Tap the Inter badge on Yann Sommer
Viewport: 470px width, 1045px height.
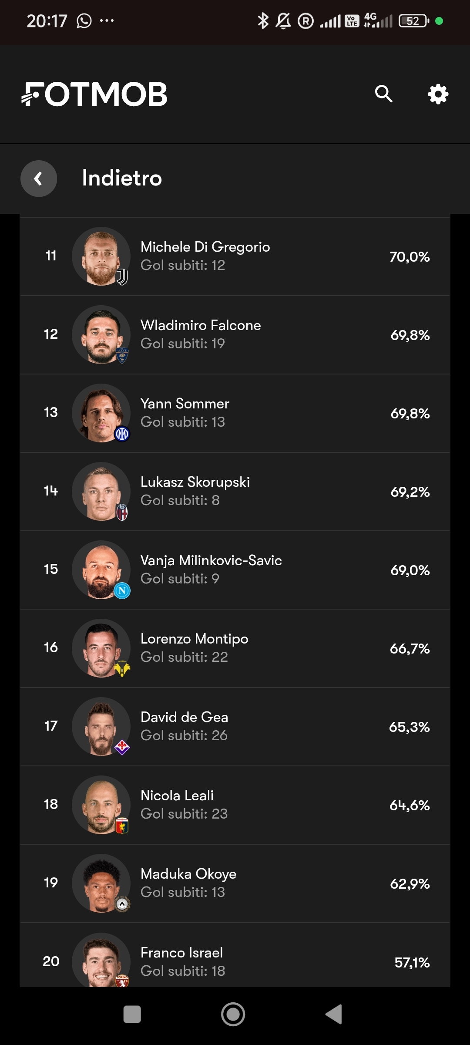point(122,434)
